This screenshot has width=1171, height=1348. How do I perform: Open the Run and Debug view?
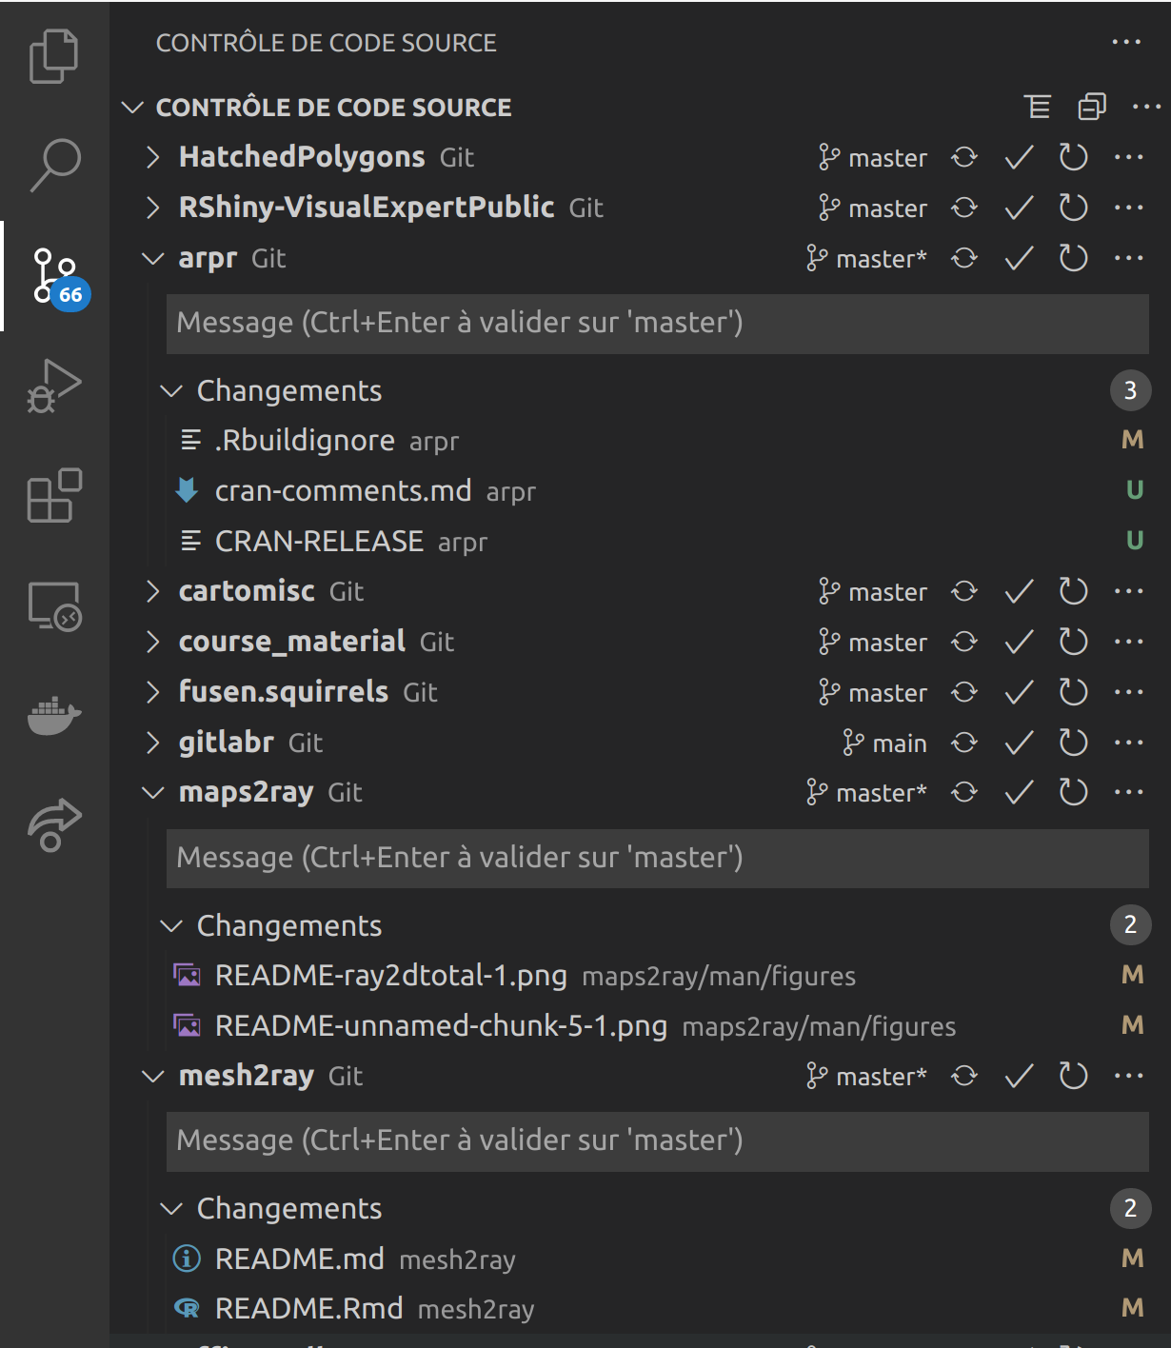[x=54, y=386]
